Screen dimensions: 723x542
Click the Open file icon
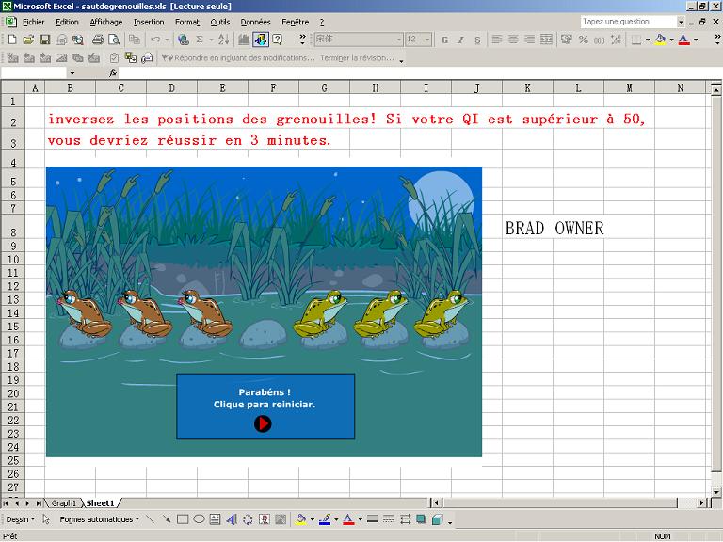[x=28, y=40]
